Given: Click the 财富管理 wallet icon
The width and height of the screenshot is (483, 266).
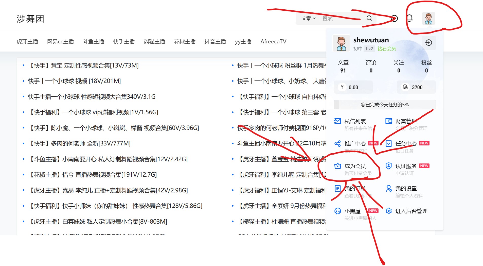Looking at the screenshot, I should [x=389, y=121].
